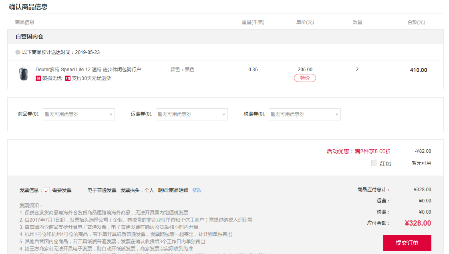449x254 pixels.
Task: Click the red 保 damage protection badge
Action: click(x=38, y=78)
